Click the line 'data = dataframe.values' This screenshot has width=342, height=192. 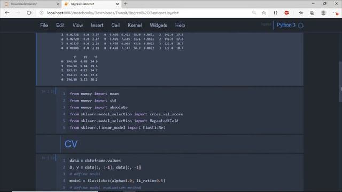(95, 161)
